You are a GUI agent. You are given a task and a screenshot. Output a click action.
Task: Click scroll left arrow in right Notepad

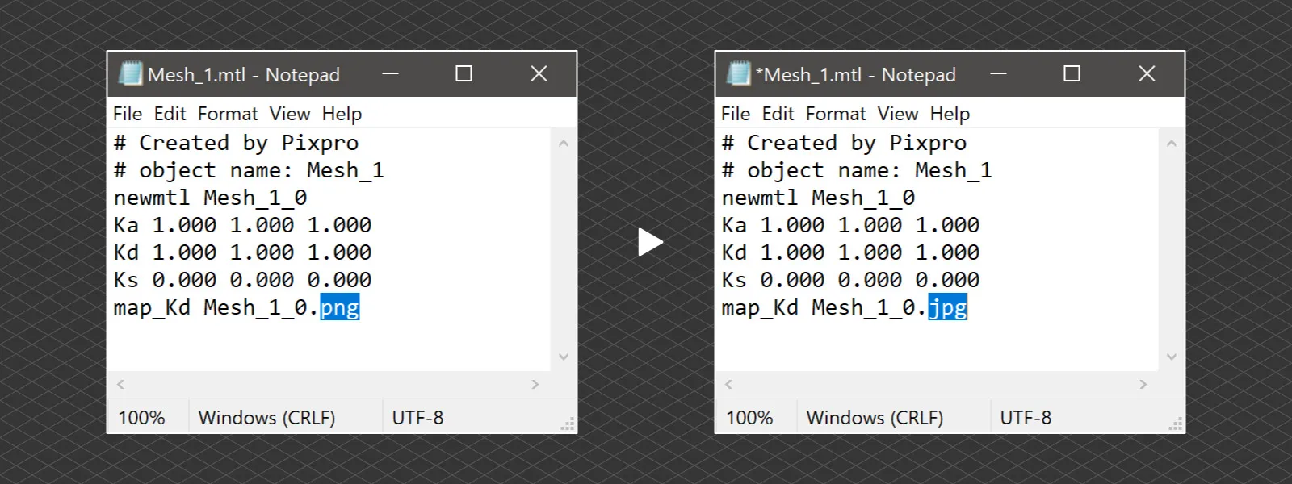(x=728, y=385)
